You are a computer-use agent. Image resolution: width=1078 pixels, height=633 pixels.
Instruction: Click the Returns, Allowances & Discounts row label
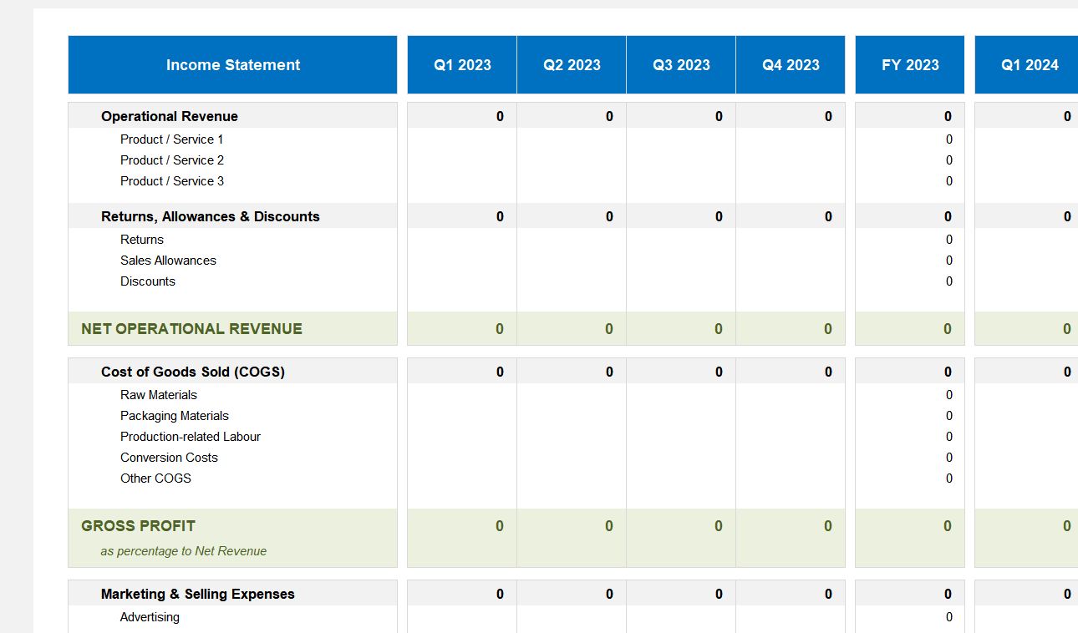pyautogui.click(x=210, y=216)
